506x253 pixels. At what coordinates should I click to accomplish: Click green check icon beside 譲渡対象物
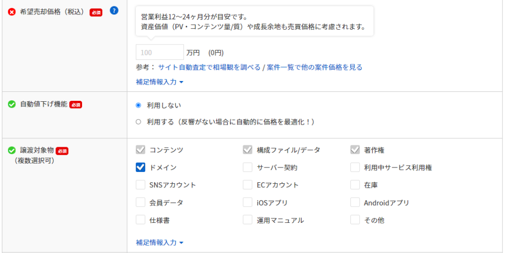coord(12,150)
